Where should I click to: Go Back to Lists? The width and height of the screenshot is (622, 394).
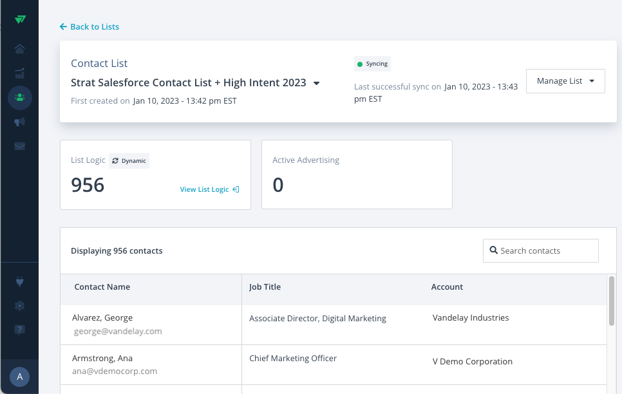90,26
